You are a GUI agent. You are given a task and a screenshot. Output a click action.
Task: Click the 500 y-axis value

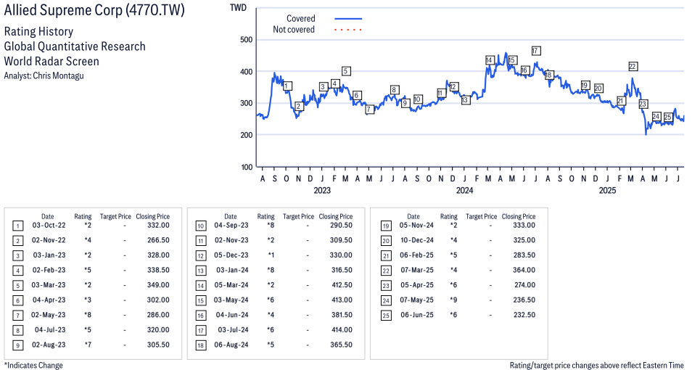247,40
